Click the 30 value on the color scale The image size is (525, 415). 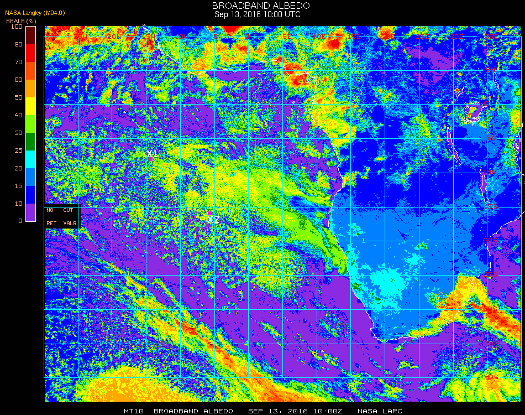click(18, 133)
